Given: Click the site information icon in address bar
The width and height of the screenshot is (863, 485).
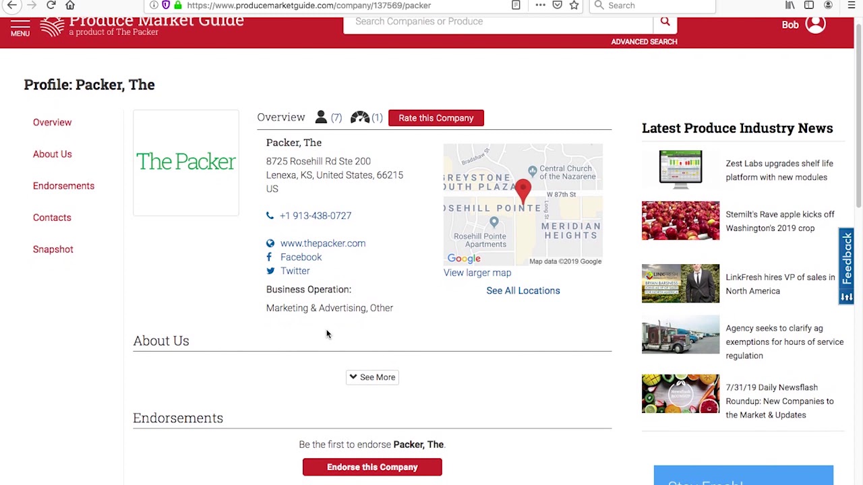Looking at the screenshot, I should tap(154, 5).
